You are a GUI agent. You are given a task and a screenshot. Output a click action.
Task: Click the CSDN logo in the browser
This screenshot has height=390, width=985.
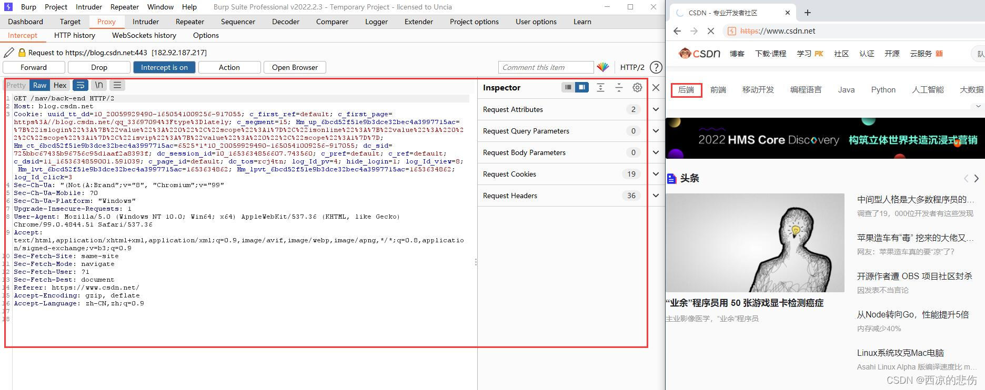pyautogui.click(x=699, y=53)
